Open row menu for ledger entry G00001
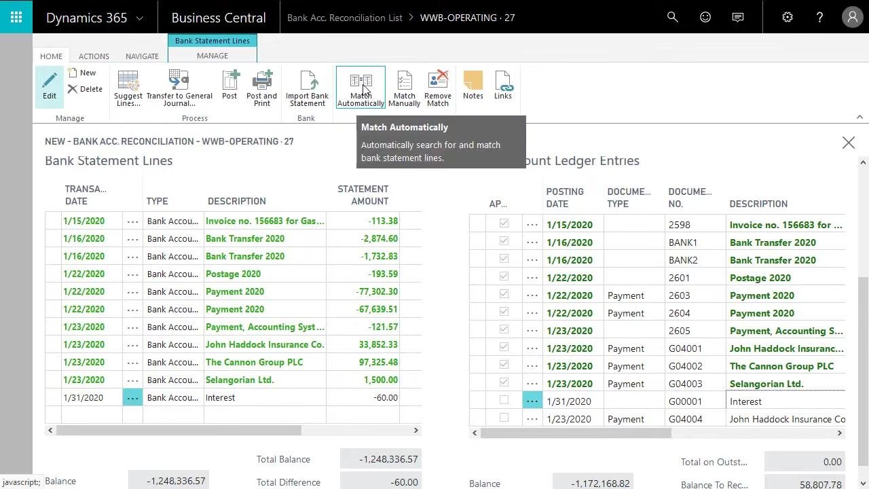The width and height of the screenshot is (869, 489). click(532, 401)
